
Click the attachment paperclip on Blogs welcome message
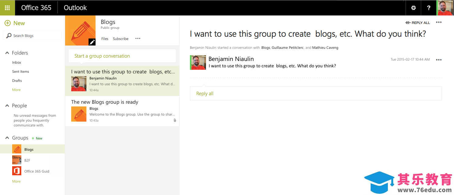(175, 120)
